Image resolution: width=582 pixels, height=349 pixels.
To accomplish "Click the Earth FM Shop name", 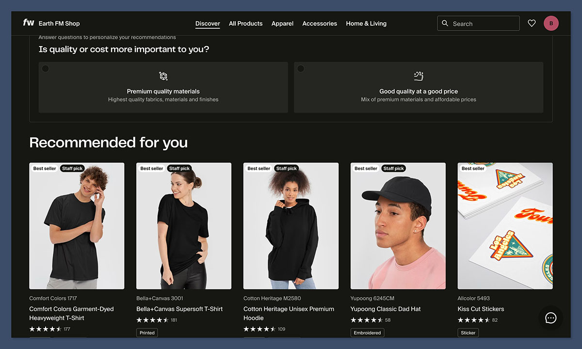I will click(x=59, y=23).
